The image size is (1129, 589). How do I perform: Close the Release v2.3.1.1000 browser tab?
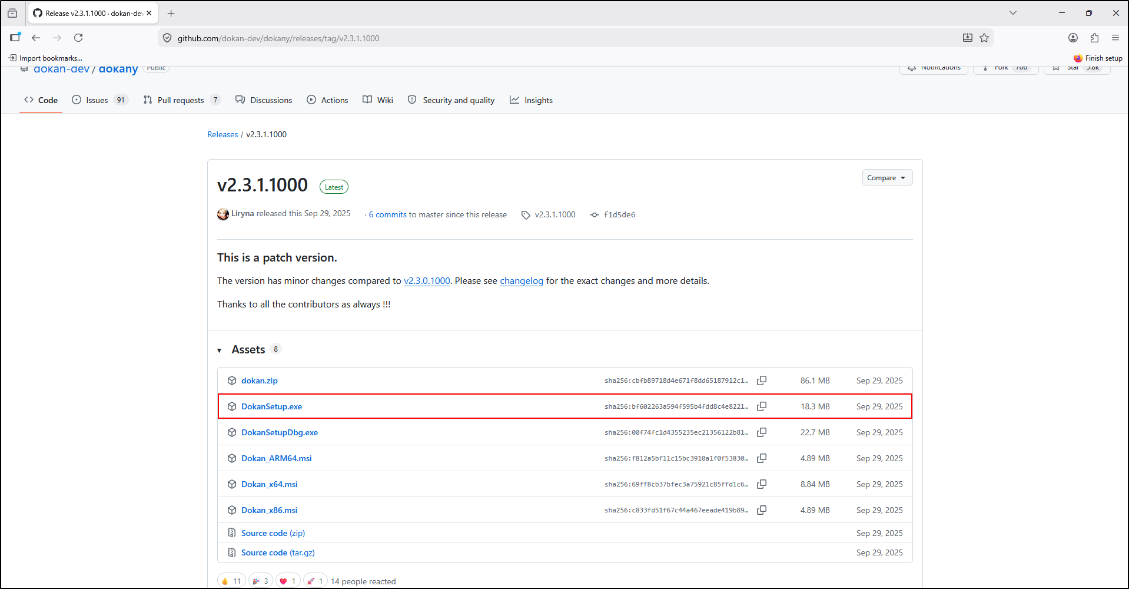[x=149, y=13]
